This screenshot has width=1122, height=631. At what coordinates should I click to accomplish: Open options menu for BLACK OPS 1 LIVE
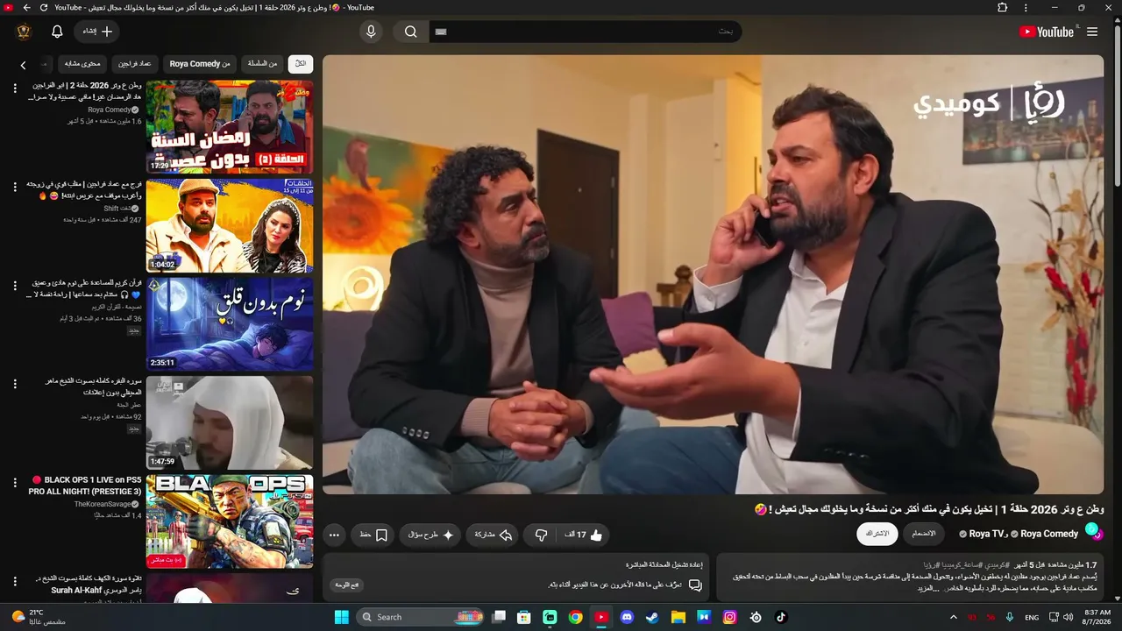coord(15,483)
